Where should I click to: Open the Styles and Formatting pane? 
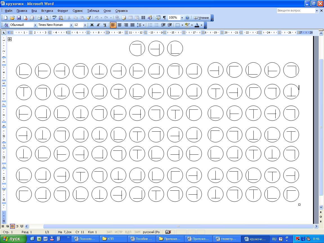(6, 25)
